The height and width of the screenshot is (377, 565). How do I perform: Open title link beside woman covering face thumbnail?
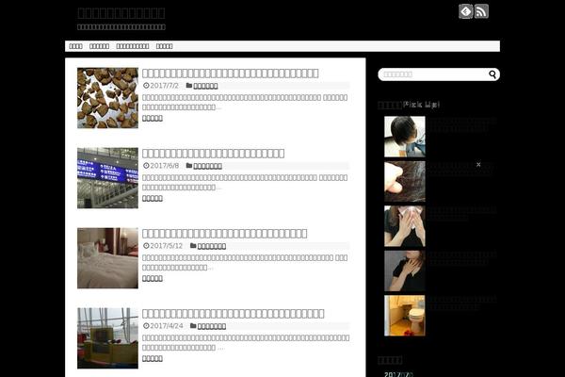click(463, 214)
